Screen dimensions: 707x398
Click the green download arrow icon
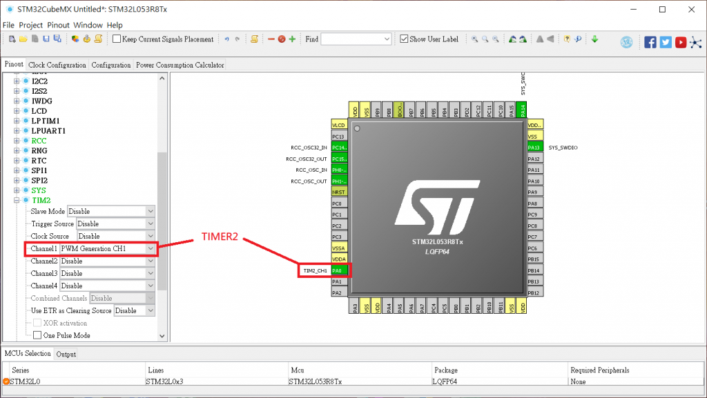(594, 39)
